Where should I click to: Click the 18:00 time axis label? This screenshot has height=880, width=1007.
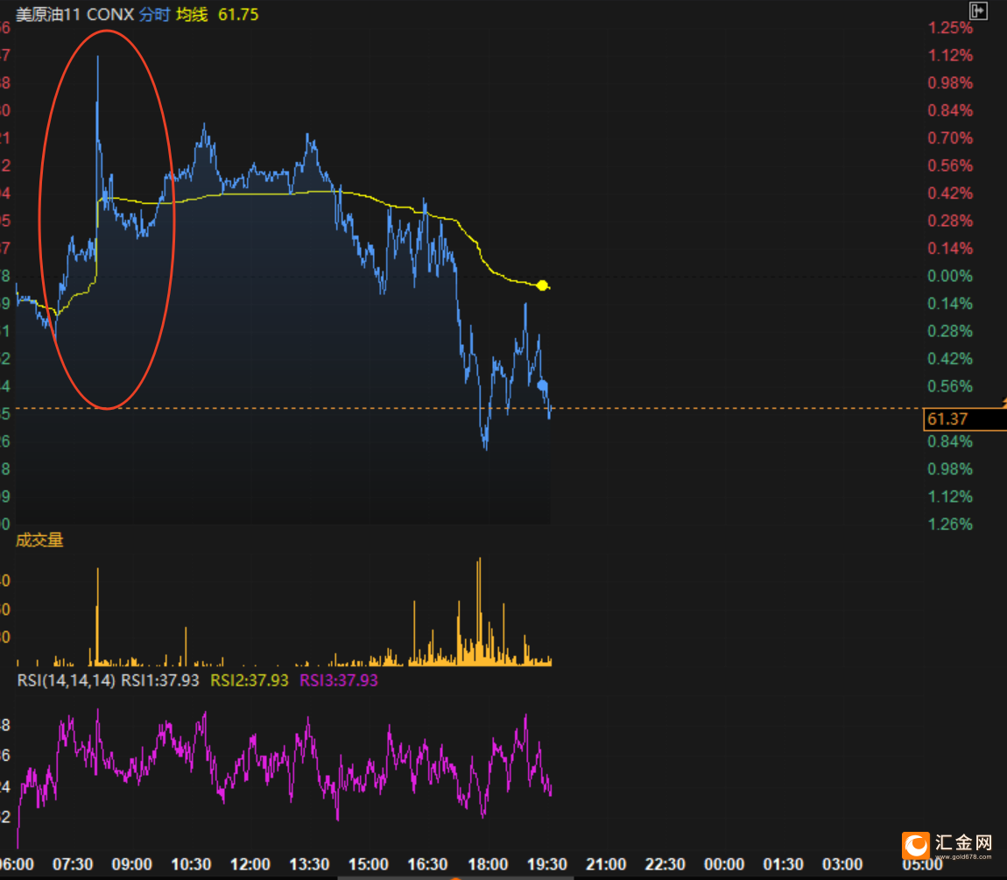(488, 864)
